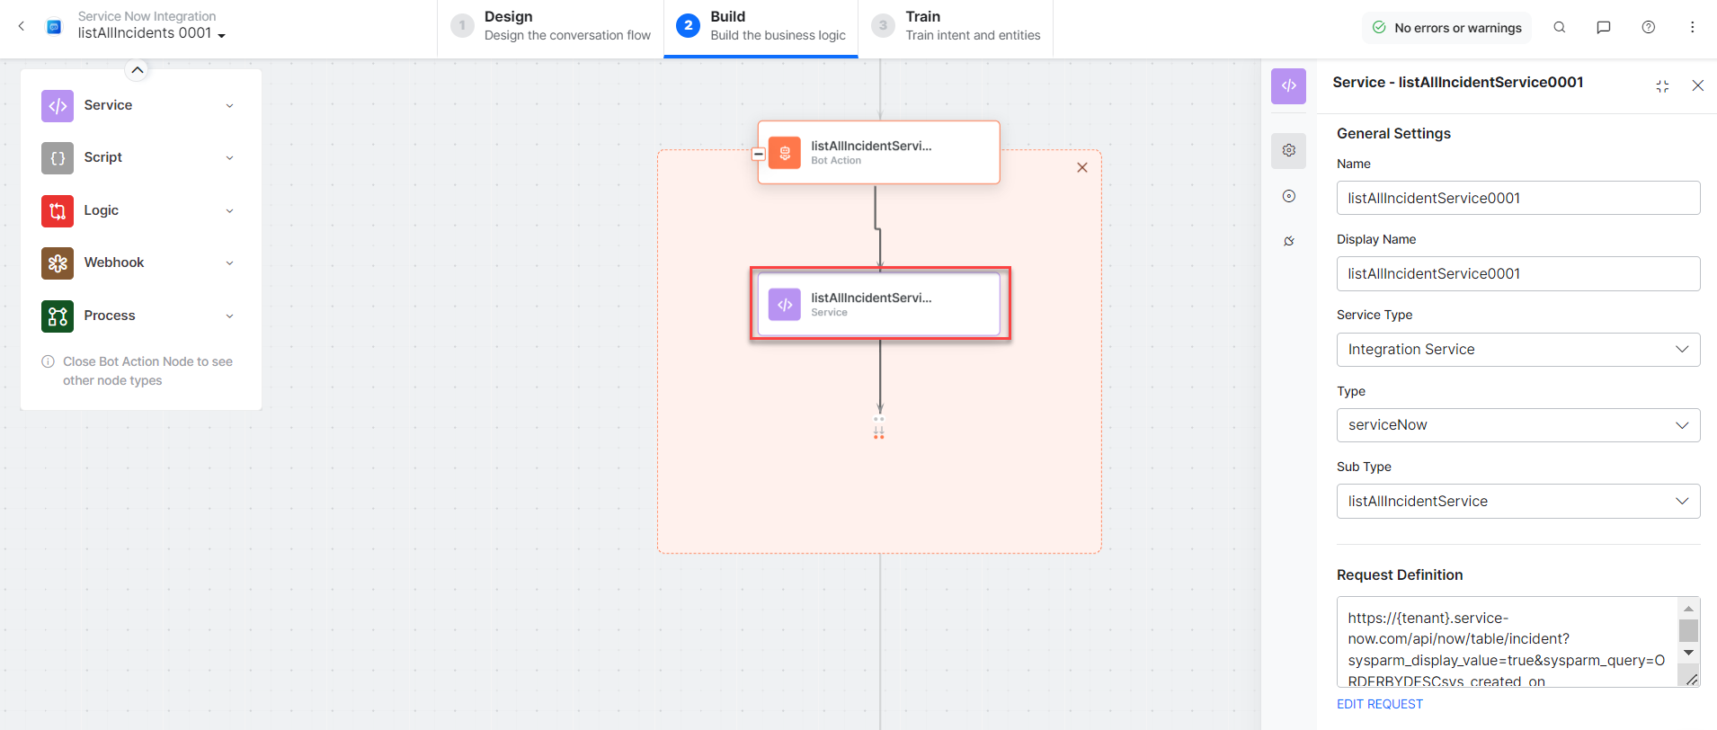The width and height of the screenshot is (1717, 730).
Task: Click the search magnifier icon in header
Action: (1560, 28)
